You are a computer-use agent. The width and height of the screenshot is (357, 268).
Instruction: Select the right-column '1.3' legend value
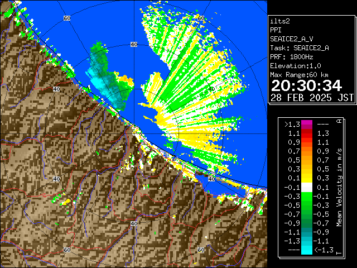pos(323,133)
